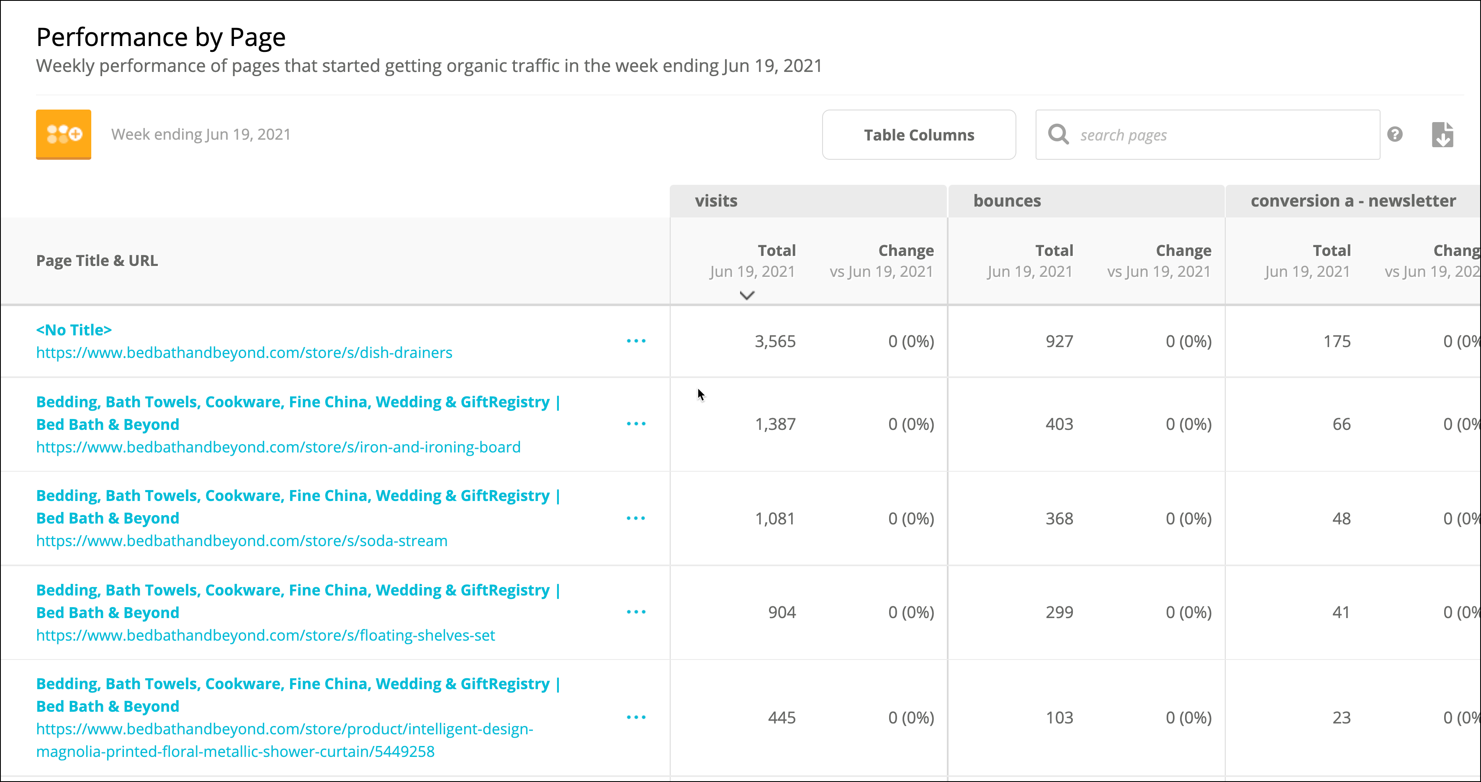Click visits value 1,387
Screen dimensions: 1481x782
pyautogui.click(x=775, y=424)
